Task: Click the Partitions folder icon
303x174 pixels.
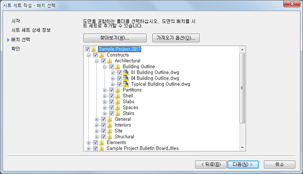Action: click(118, 90)
